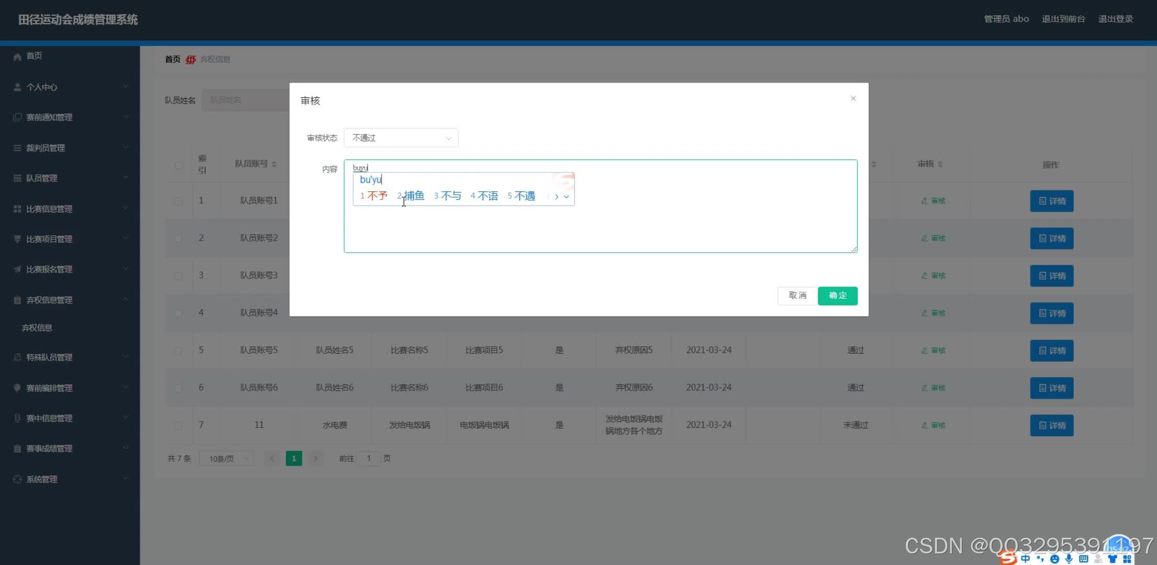
Task: Click 首页 breadcrumb link
Action: tap(173, 59)
